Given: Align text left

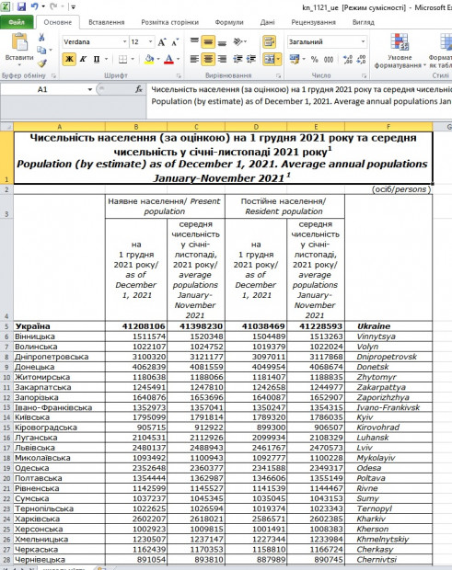Looking at the screenshot, I should [x=195, y=59].
